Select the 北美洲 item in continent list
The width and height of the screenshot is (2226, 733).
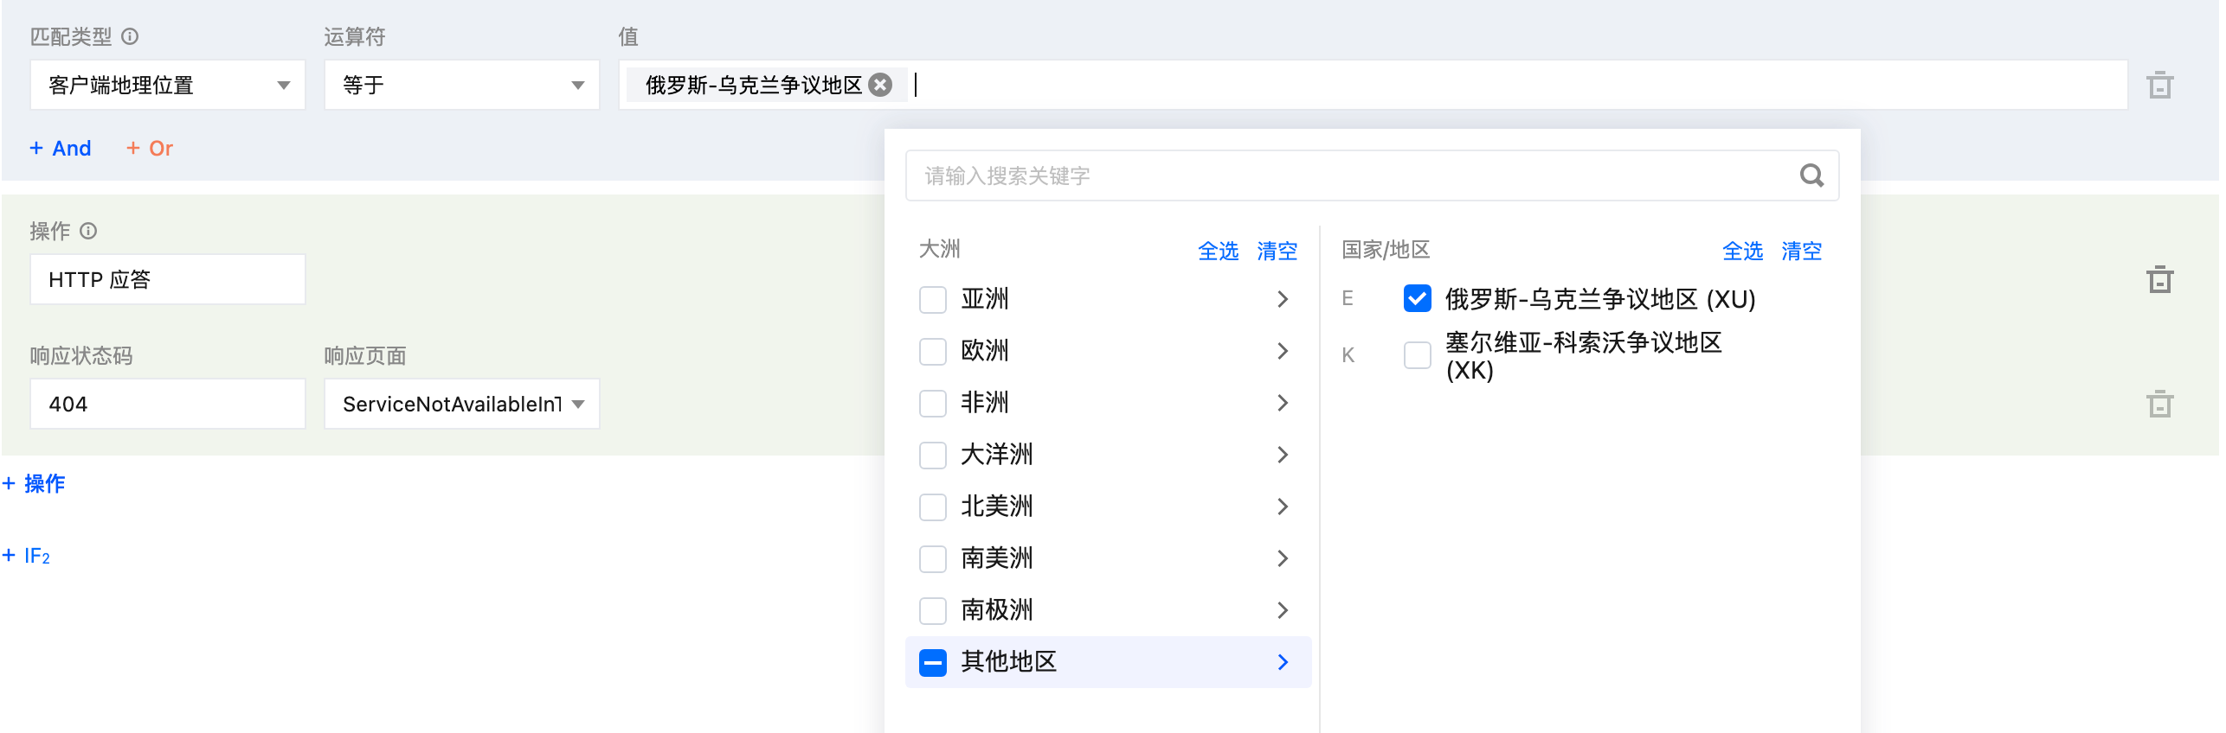coord(997,507)
